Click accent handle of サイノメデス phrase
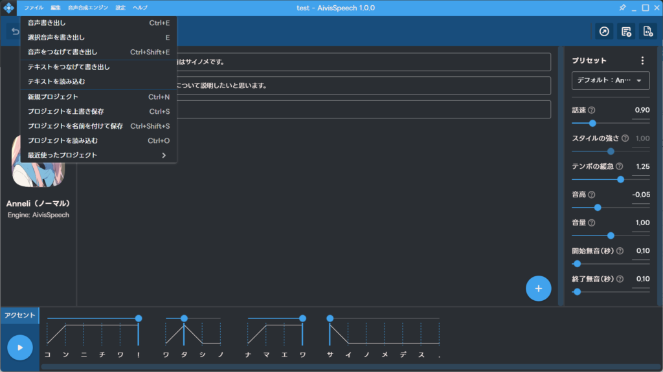This screenshot has width=663, height=372. [330, 318]
